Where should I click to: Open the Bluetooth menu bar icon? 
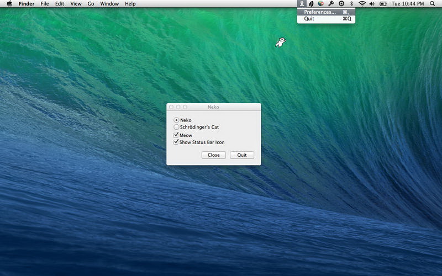point(352,4)
